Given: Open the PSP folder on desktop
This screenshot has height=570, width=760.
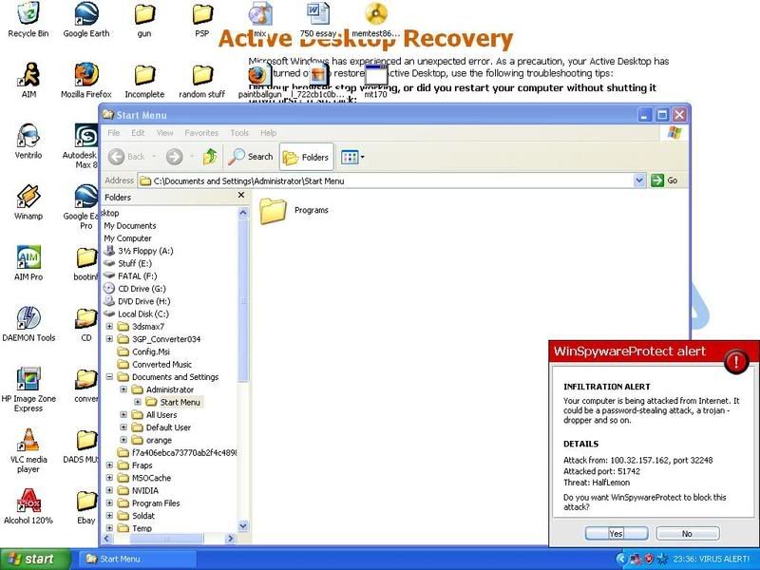Looking at the screenshot, I should coord(202,19).
